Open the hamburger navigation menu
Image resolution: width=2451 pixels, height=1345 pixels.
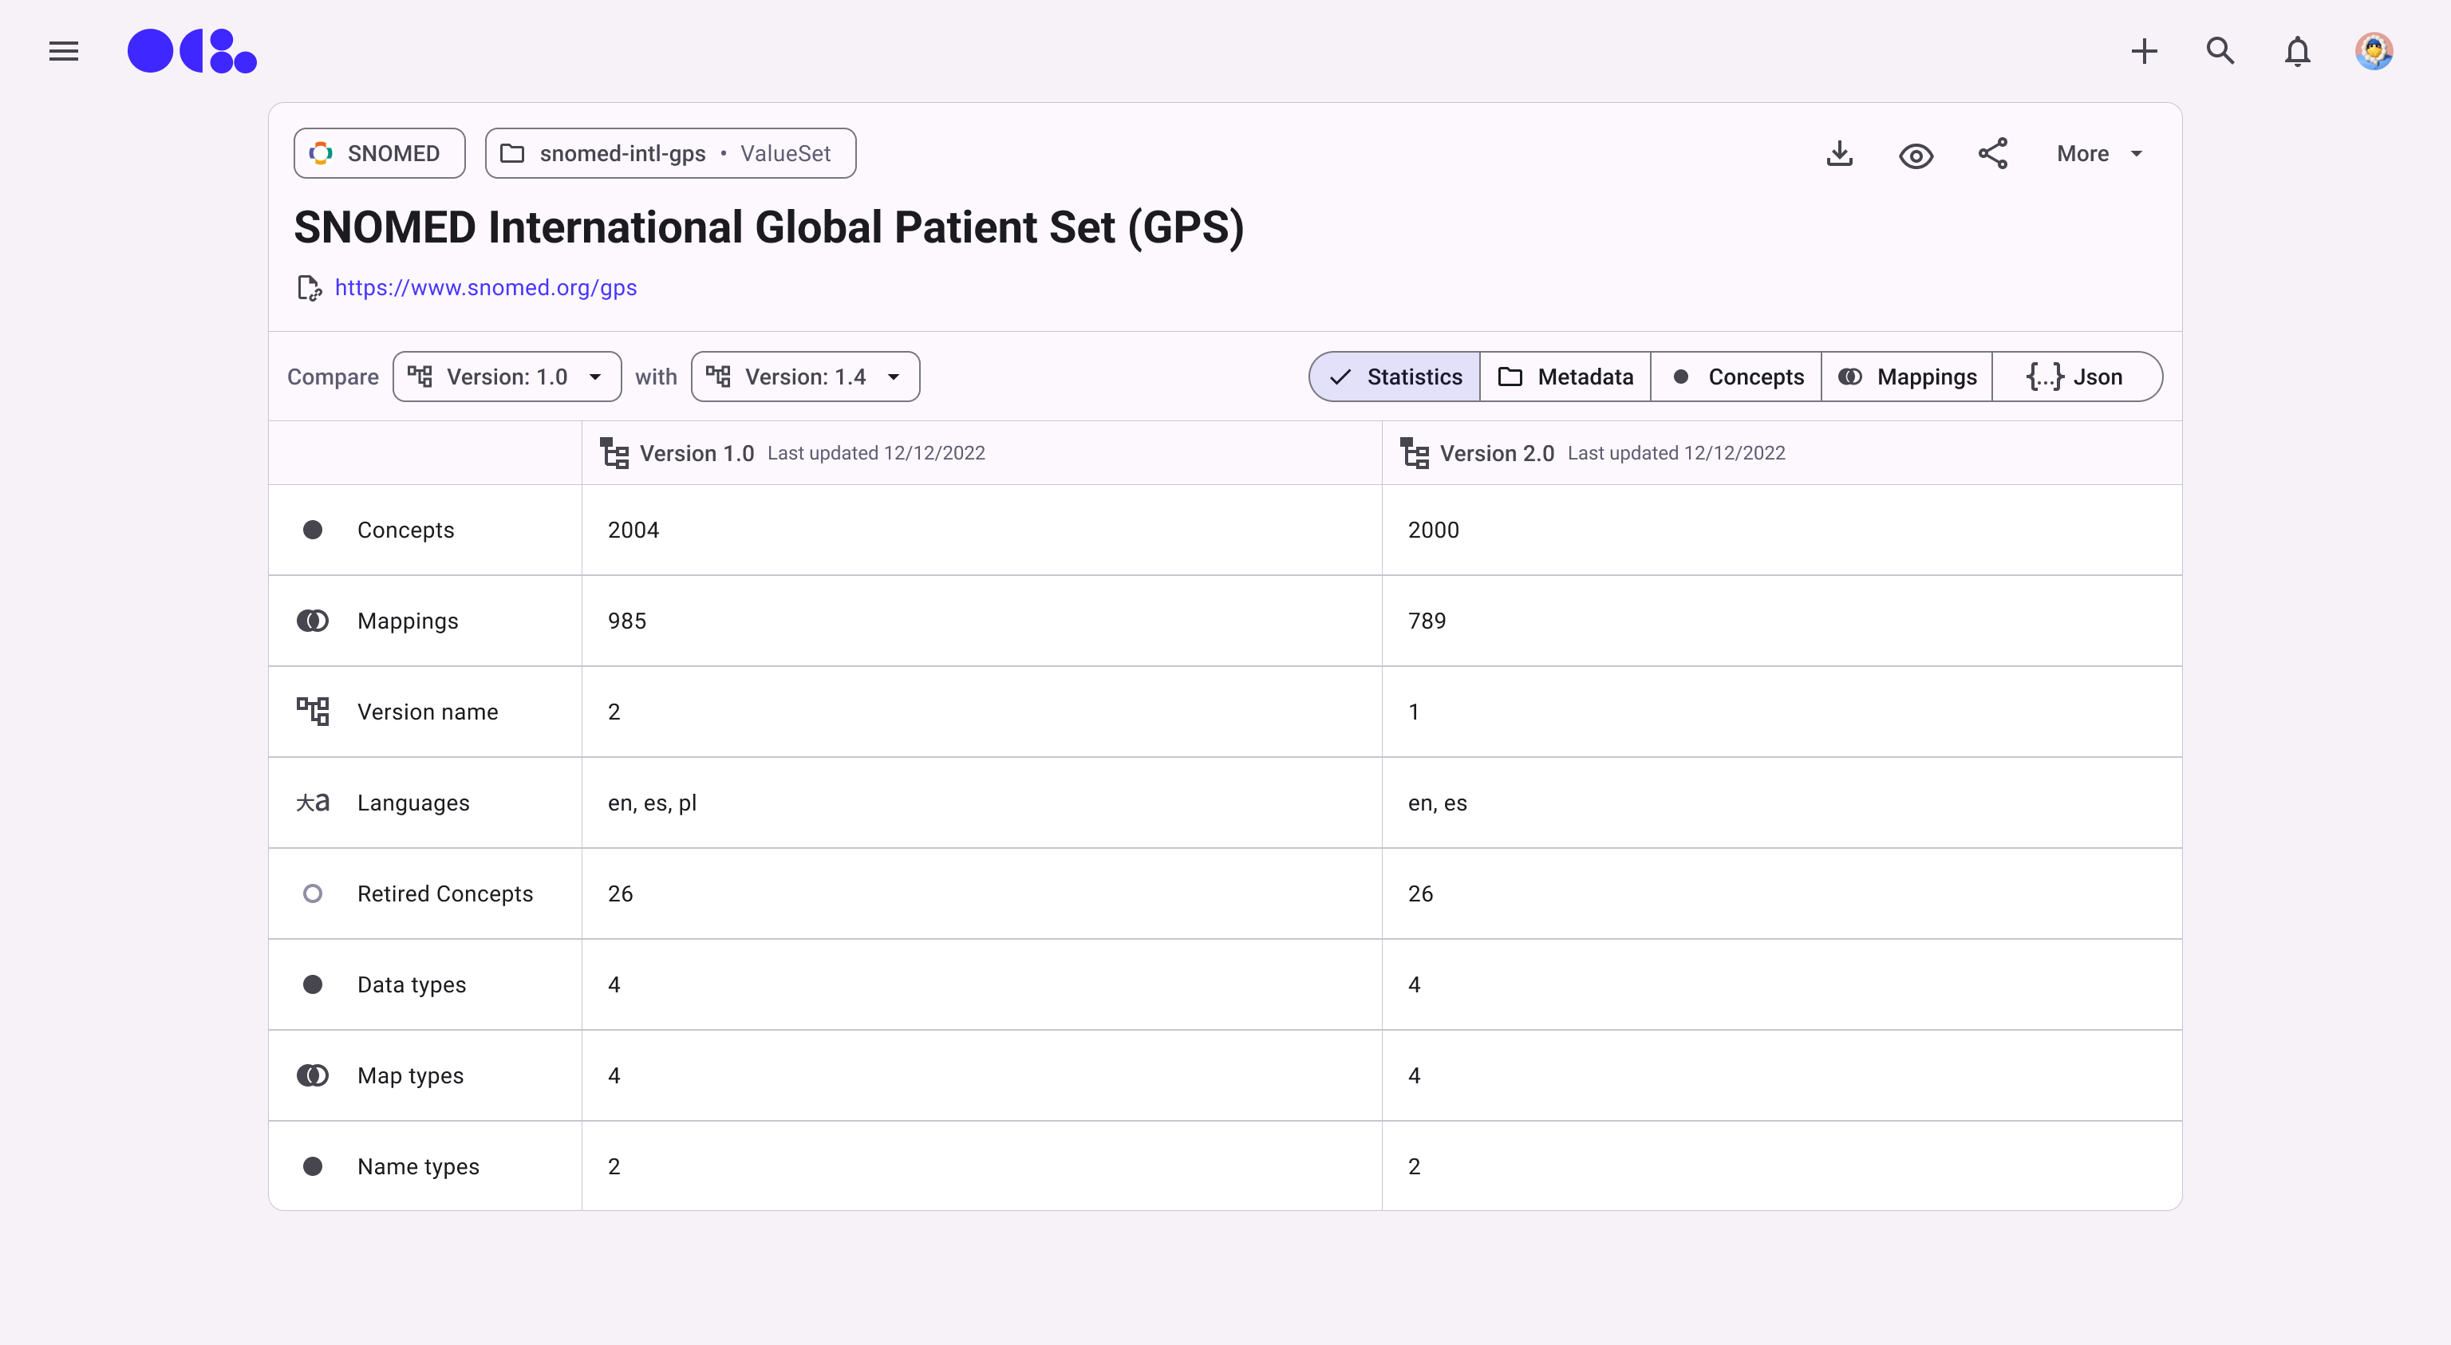point(64,51)
